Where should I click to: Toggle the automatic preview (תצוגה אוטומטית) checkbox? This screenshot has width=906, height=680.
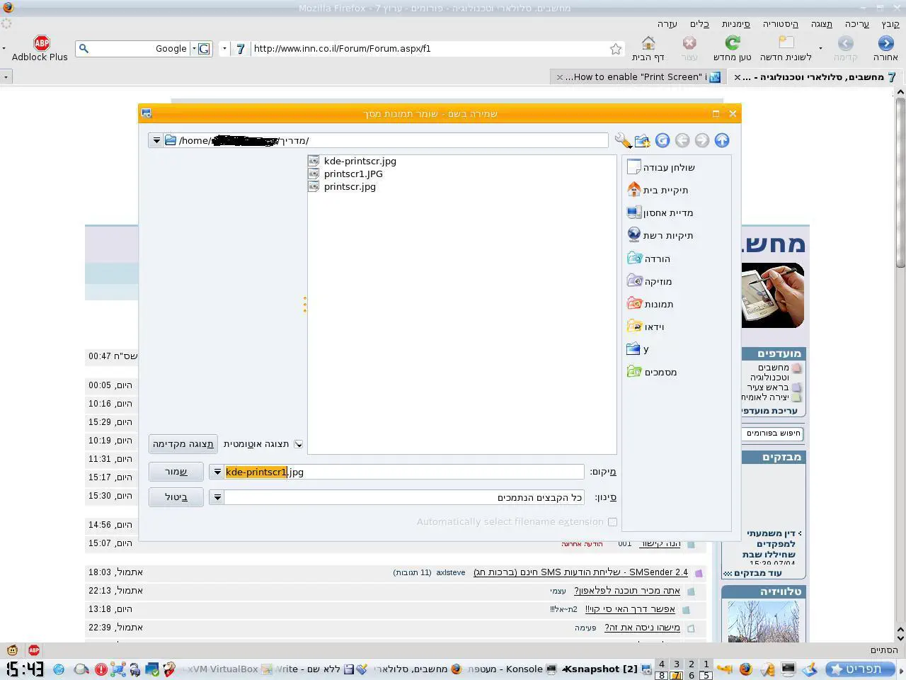coord(299,444)
